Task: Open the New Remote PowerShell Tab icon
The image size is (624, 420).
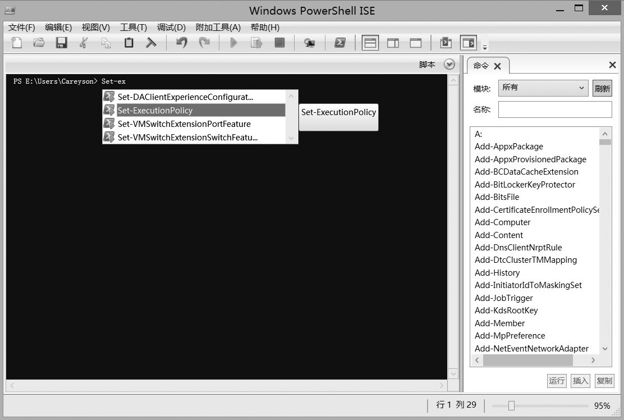Action: [309, 43]
